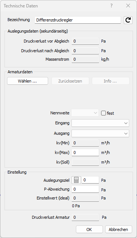Image resolution: width=137 pixels, height=238 pixels.
Task: Click the Einstellung group label
Action: [17, 172]
